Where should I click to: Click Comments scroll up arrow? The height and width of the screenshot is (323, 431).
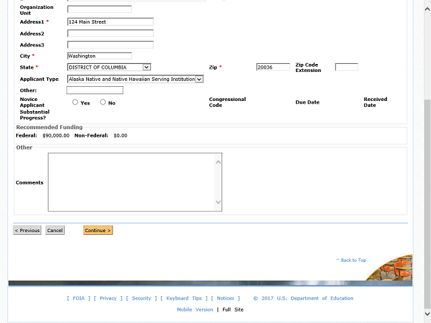[218, 162]
